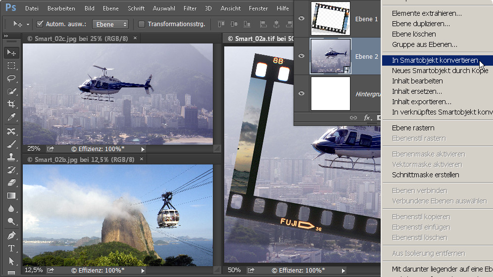This screenshot has width=493, height=277.
Task: Enable Transformationsstrg. checkbox
Action: point(142,24)
